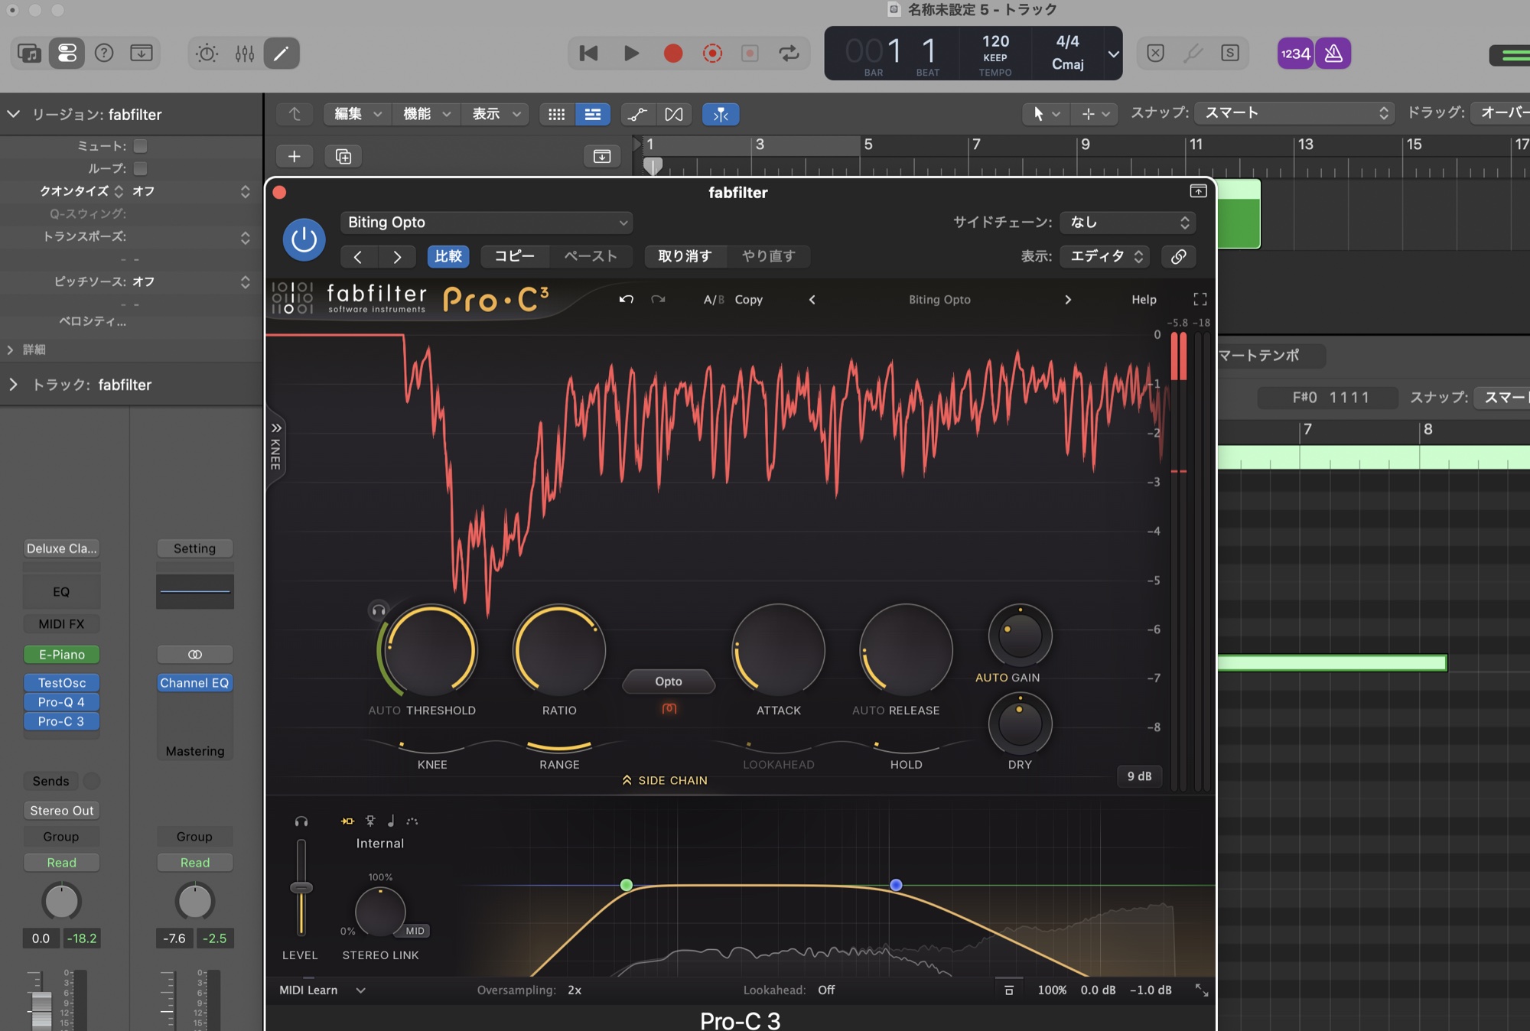Click Copy next to A/B
The height and width of the screenshot is (1031, 1530).
pos(748,300)
